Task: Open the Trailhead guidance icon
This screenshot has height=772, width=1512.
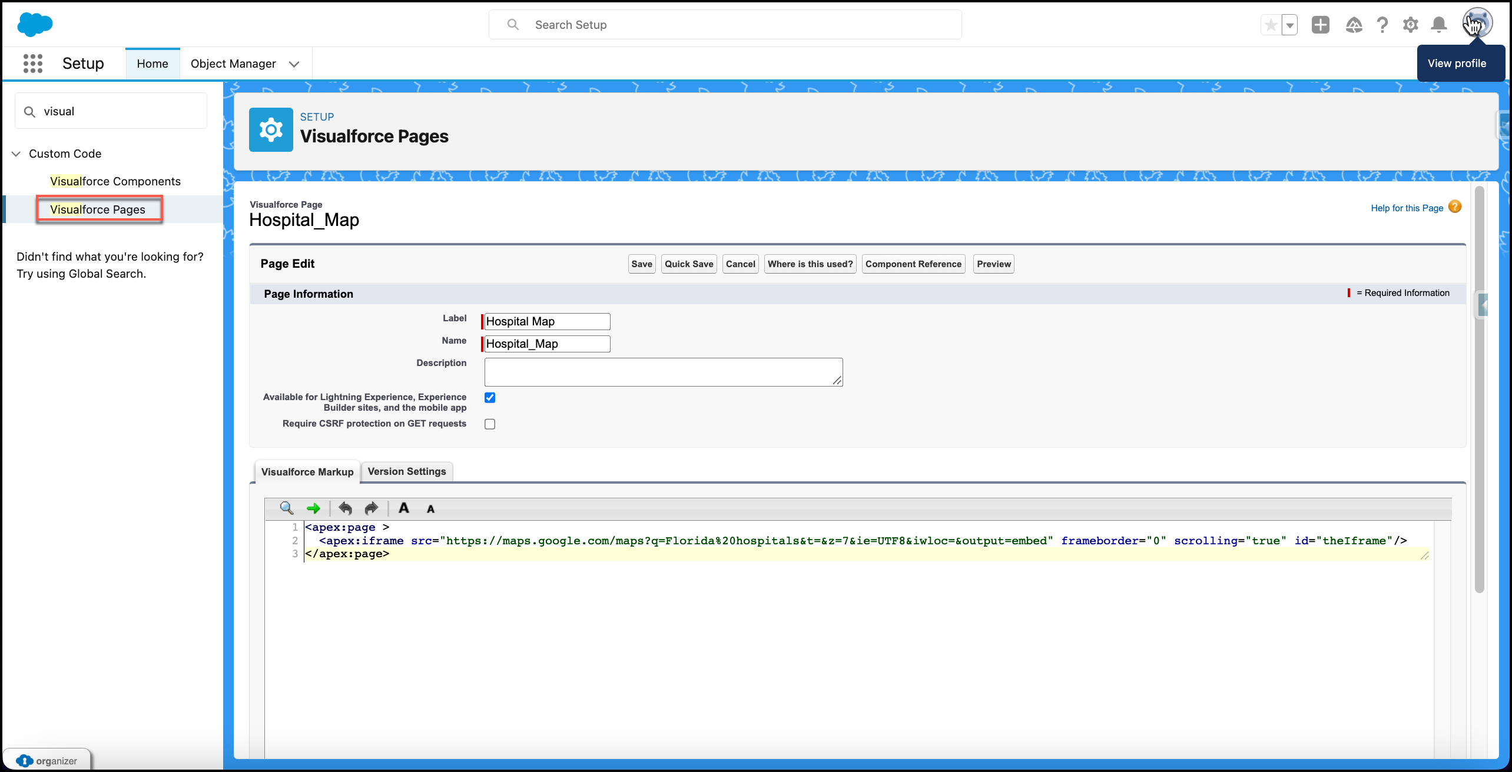Action: click(x=1354, y=25)
